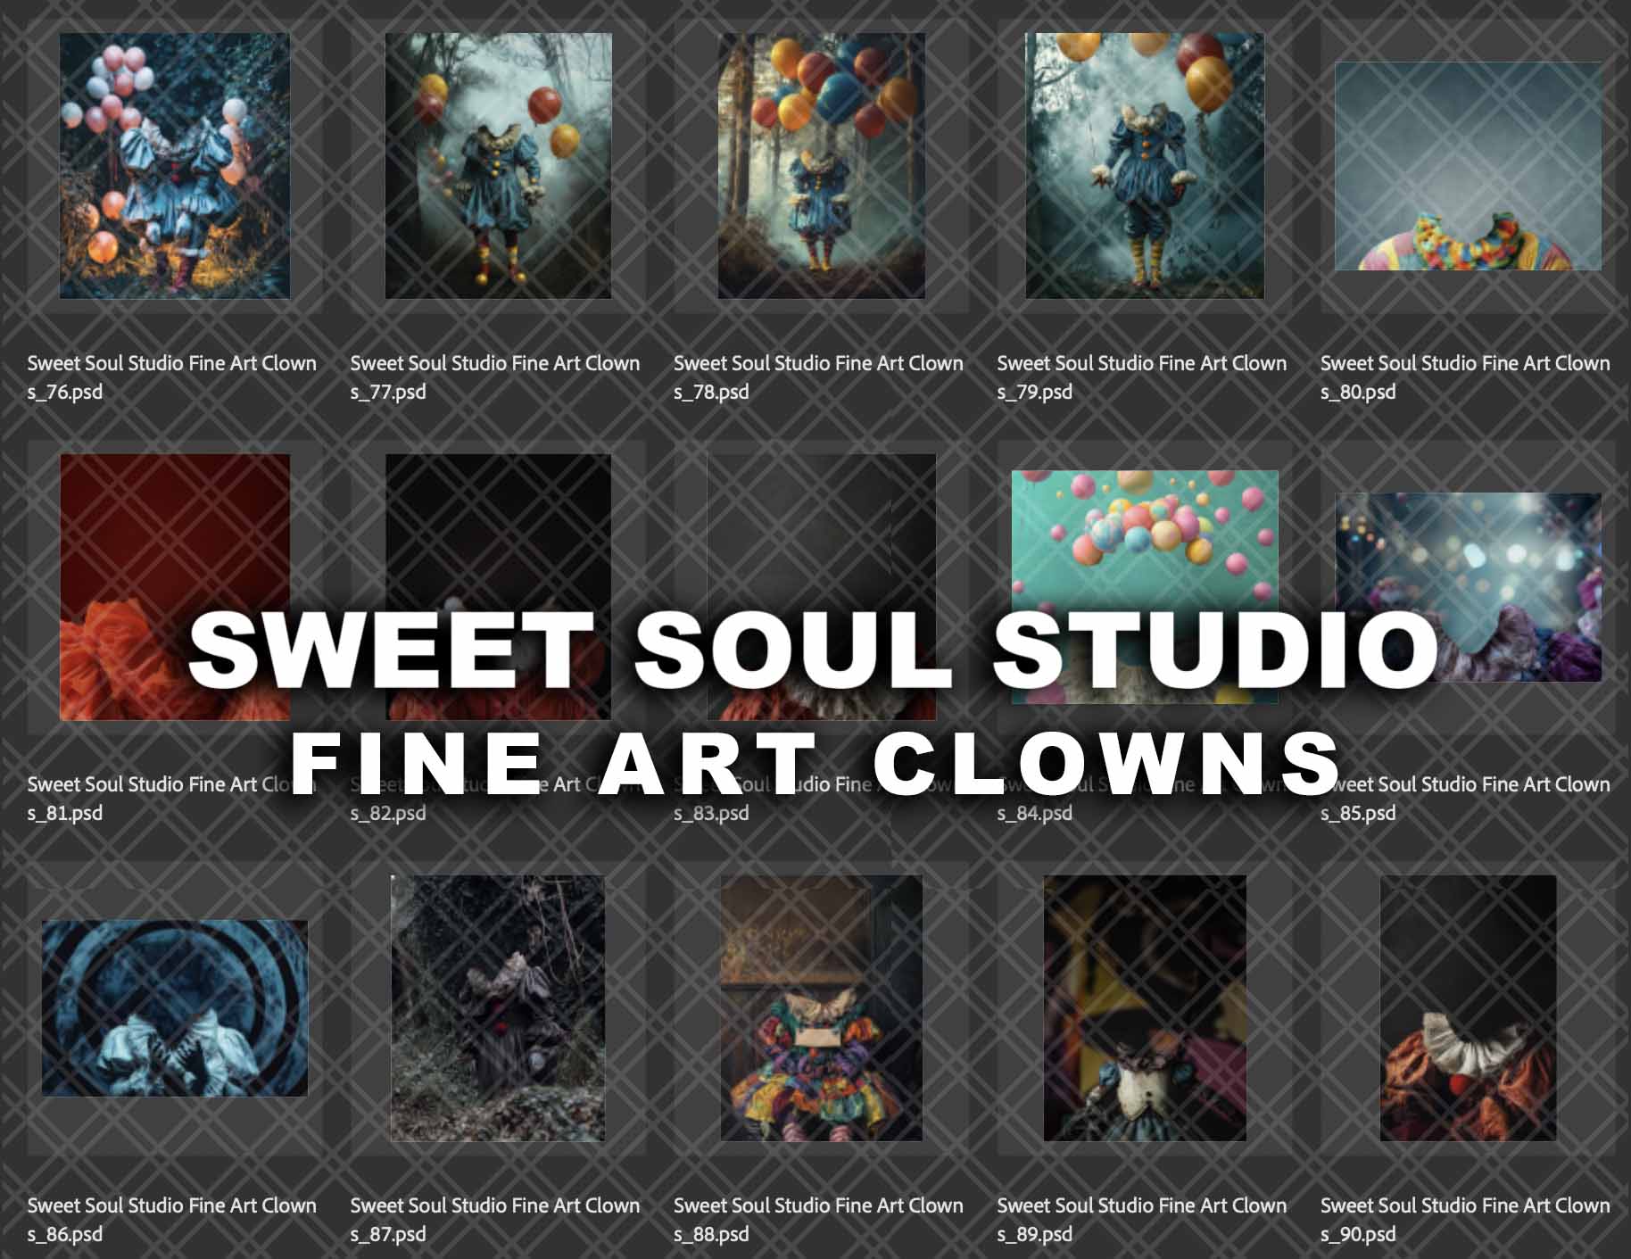
Task: Select the s_78.psd thumbnail with balloon cluster
Action: point(821,166)
